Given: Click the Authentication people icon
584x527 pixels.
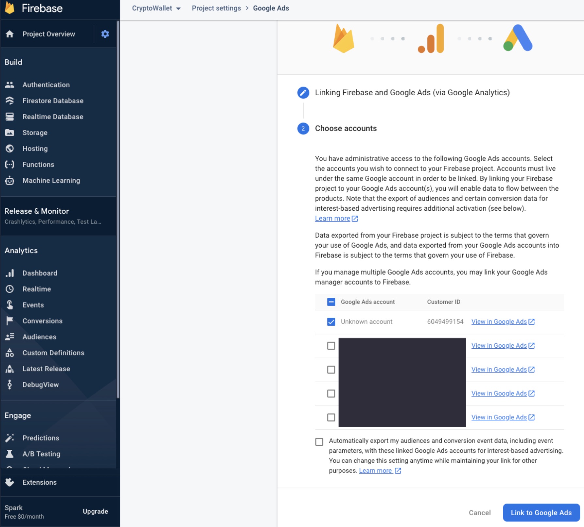Looking at the screenshot, I should click(x=10, y=85).
